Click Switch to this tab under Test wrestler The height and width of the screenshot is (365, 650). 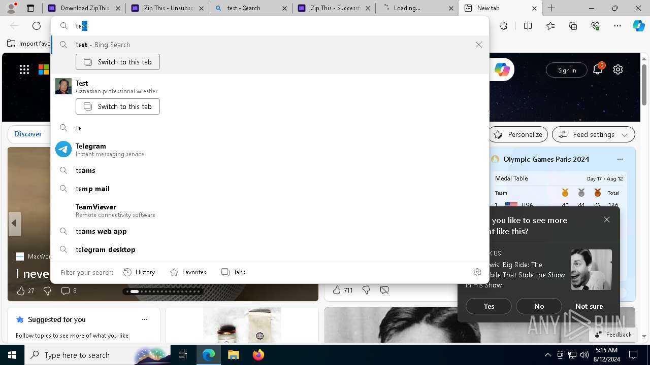coord(118,106)
